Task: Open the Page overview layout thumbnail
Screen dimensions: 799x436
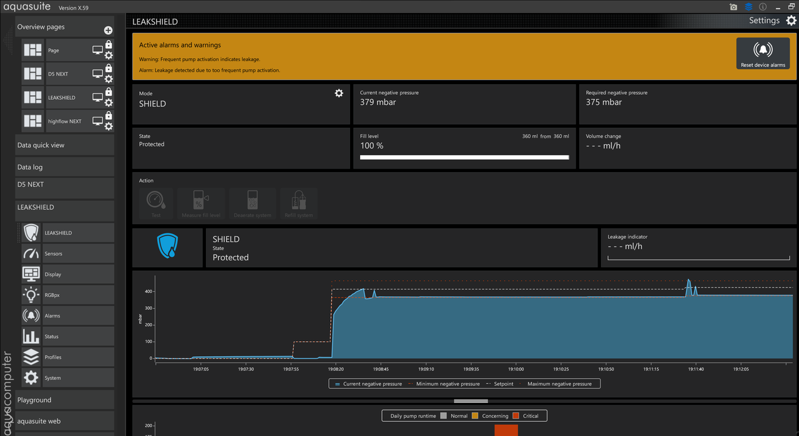Action: point(32,50)
